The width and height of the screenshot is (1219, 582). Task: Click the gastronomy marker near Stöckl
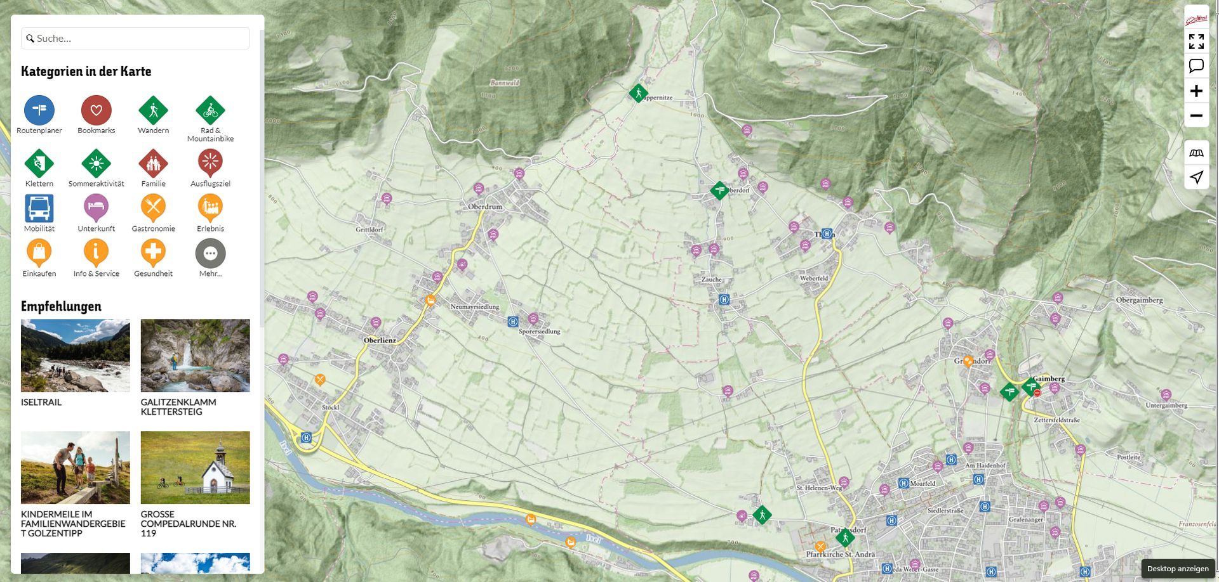tap(320, 380)
